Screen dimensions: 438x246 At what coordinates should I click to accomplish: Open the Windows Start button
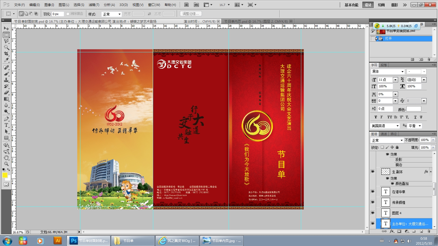pyautogui.click(x=7, y=241)
